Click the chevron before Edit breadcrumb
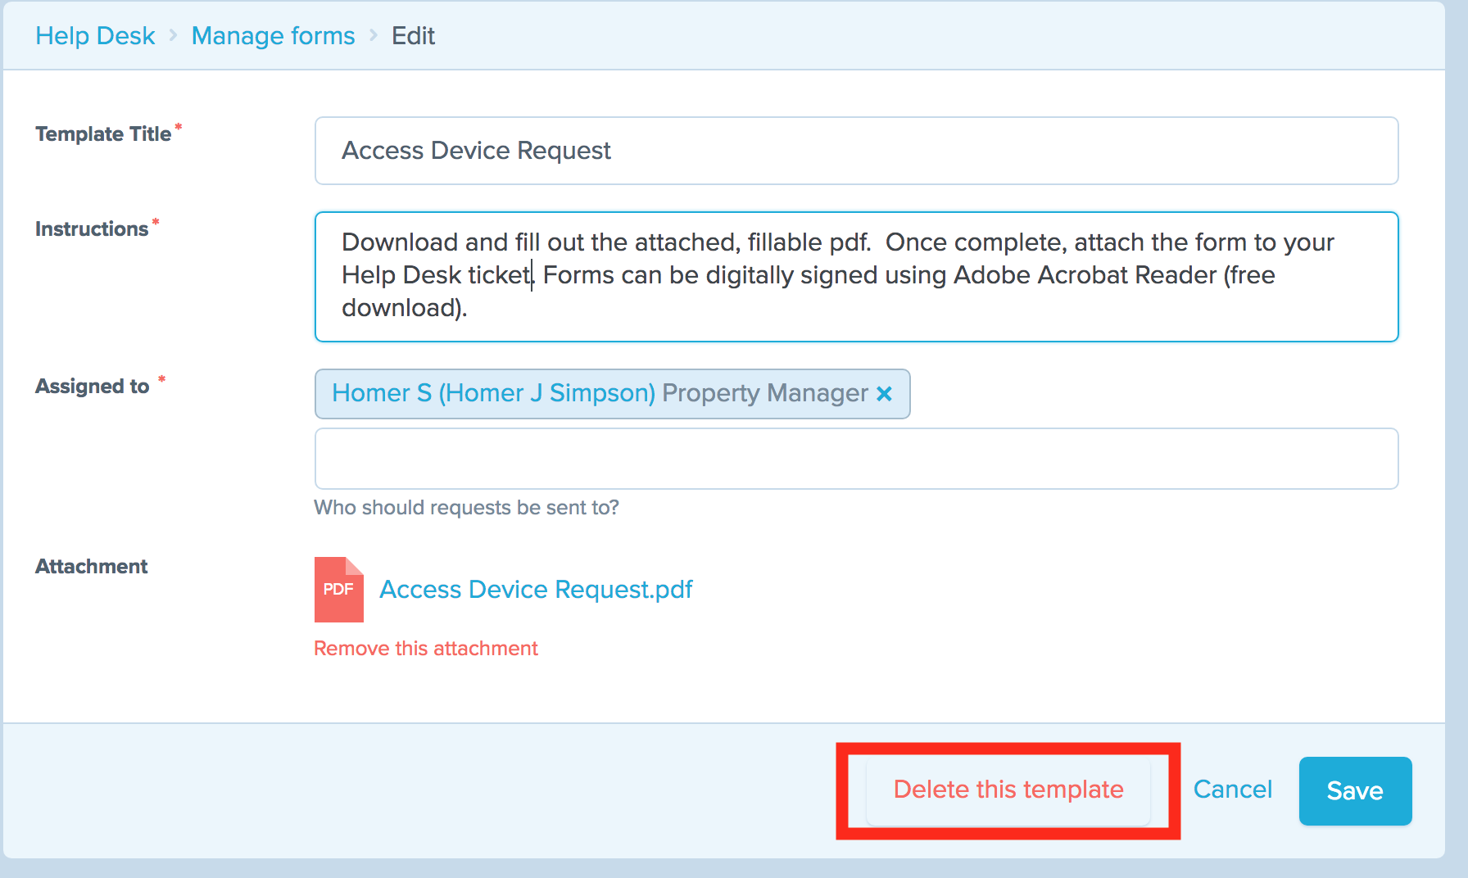 coord(374,35)
